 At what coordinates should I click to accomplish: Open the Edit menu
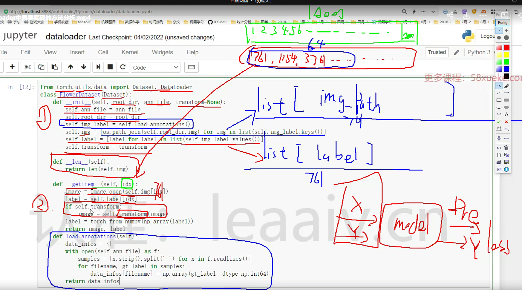point(25,52)
